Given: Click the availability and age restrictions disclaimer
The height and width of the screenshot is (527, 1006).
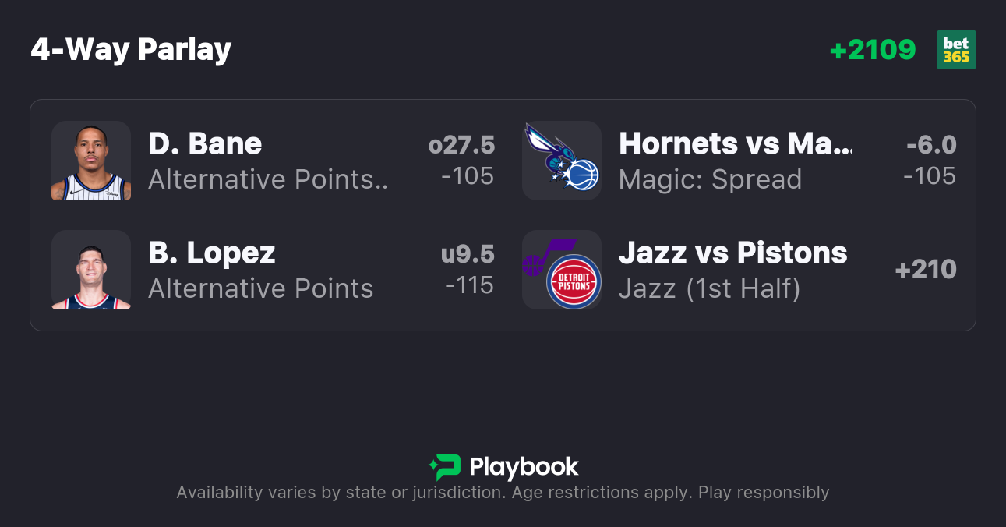Looking at the screenshot, I should [x=503, y=493].
